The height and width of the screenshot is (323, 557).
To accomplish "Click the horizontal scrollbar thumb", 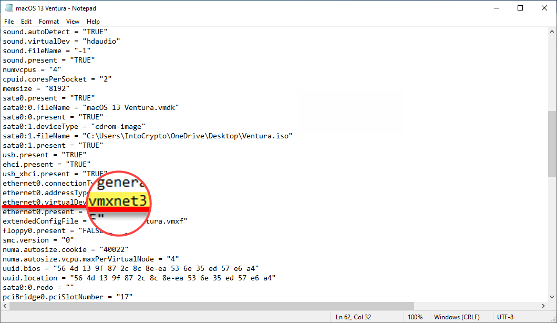I will [x=212, y=306].
